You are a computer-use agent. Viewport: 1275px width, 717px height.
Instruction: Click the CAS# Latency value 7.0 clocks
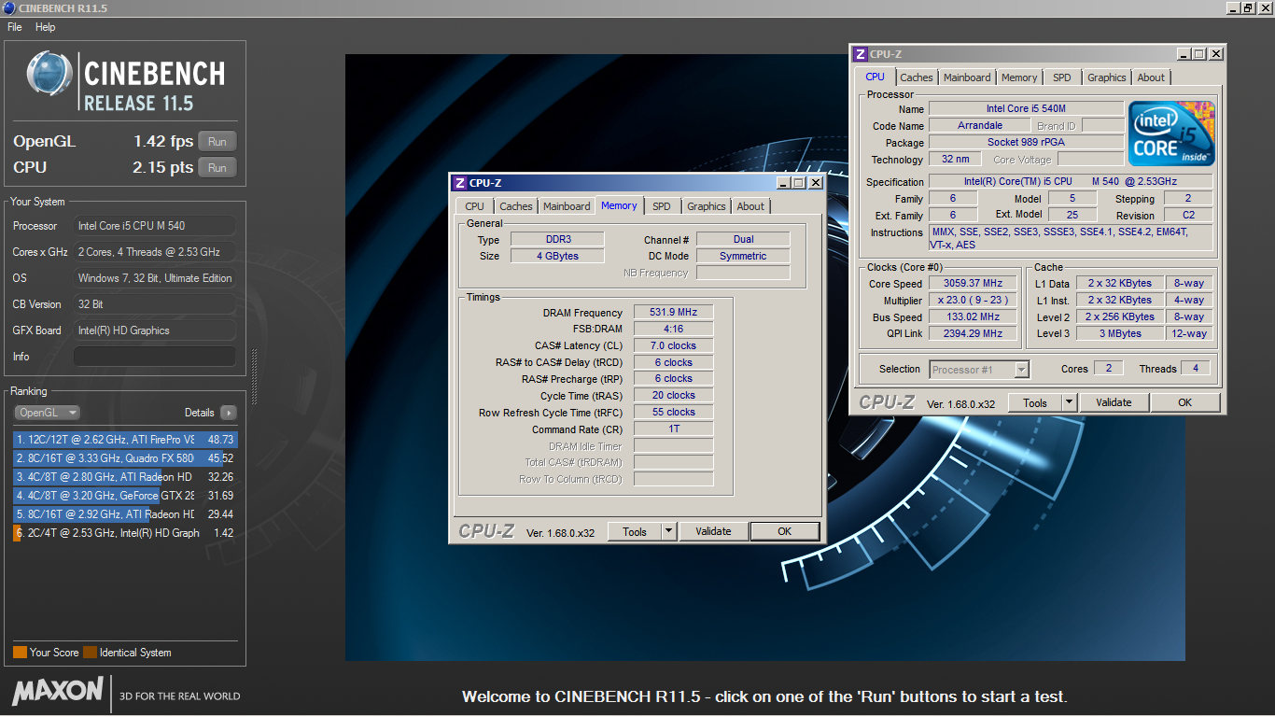point(674,345)
